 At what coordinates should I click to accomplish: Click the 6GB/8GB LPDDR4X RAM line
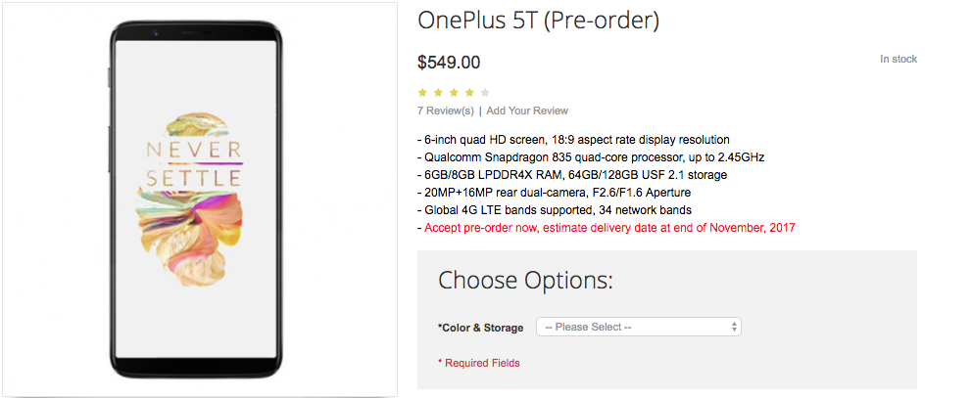pyautogui.click(x=576, y=175)
